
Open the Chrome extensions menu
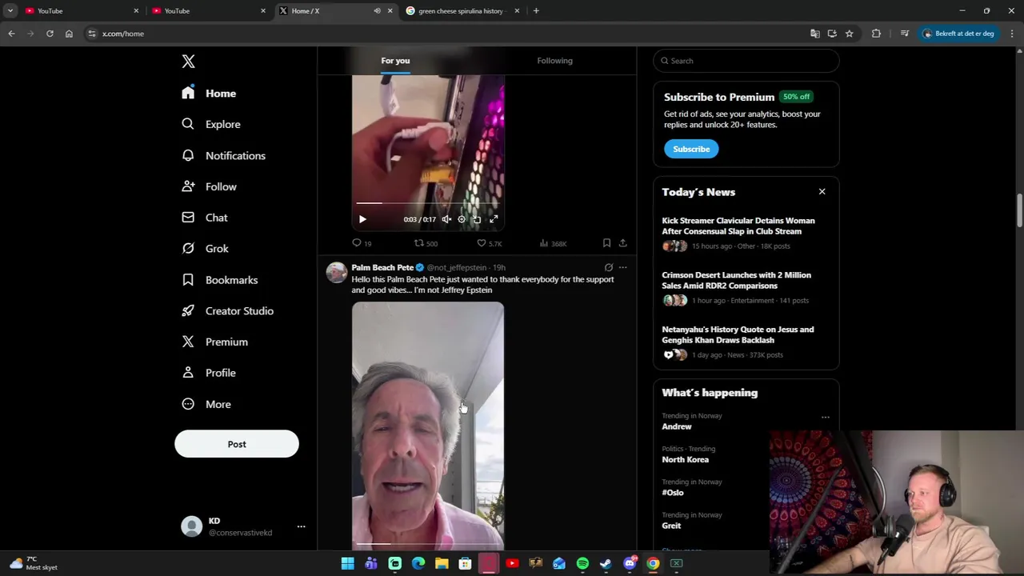pos(876,34)
